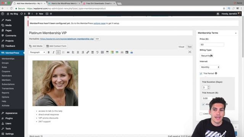Insert Read More tag
Viewport: 244px width, 137px height.
click(x=92, y=53)
